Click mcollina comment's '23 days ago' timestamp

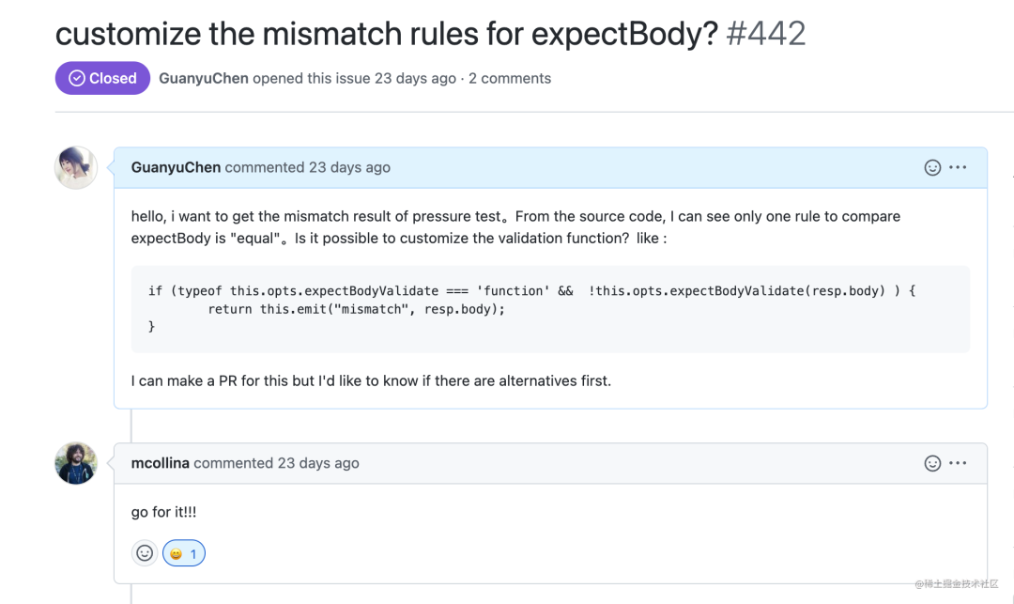318,463
